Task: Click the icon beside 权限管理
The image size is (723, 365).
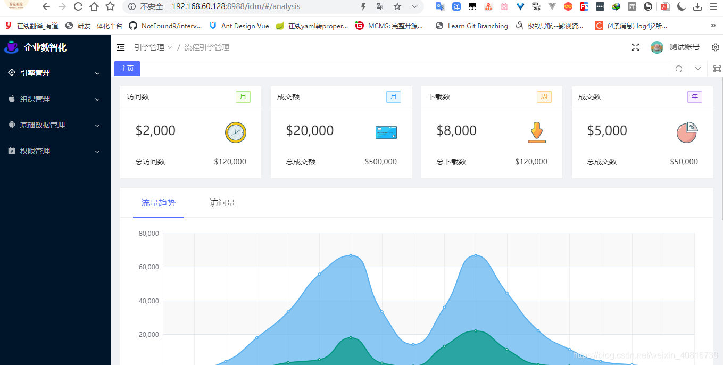Action: pos(12,151)
